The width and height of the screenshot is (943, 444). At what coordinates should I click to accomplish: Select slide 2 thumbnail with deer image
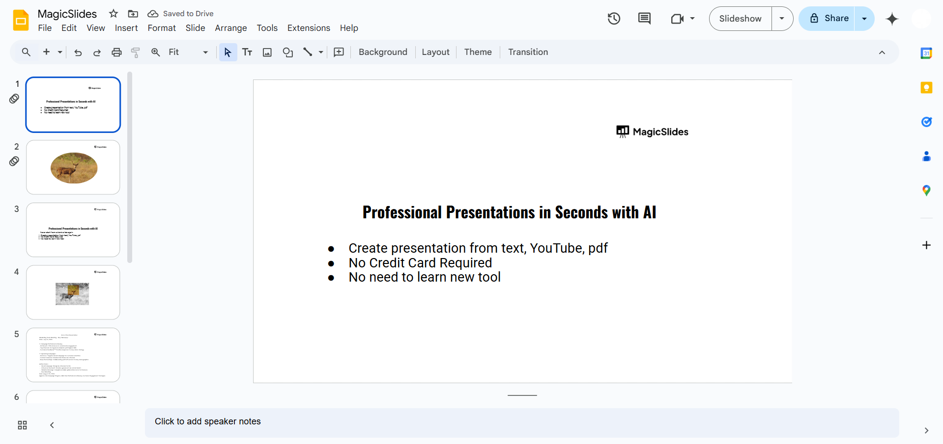pos(73,167)
